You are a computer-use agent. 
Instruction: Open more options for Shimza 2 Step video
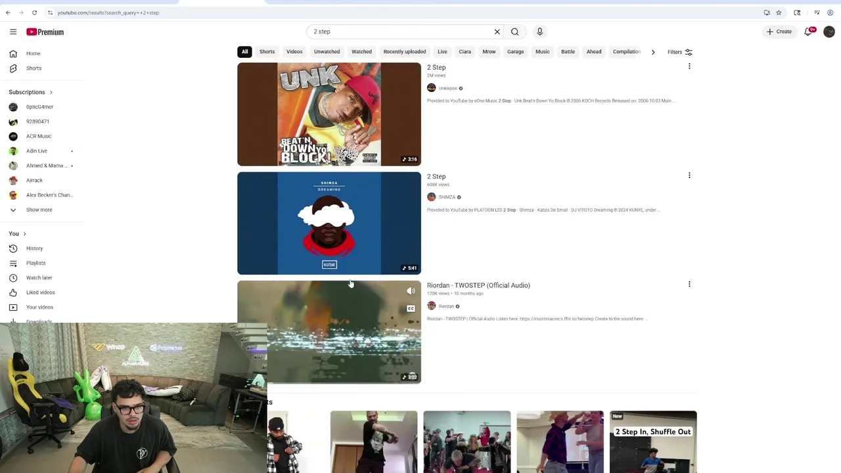tap(689, 175)
